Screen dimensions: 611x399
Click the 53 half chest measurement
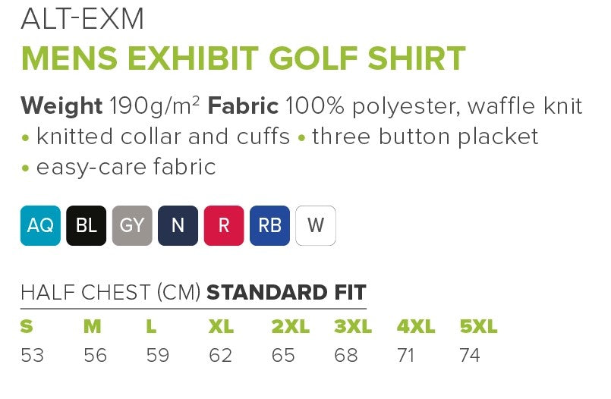32,355
